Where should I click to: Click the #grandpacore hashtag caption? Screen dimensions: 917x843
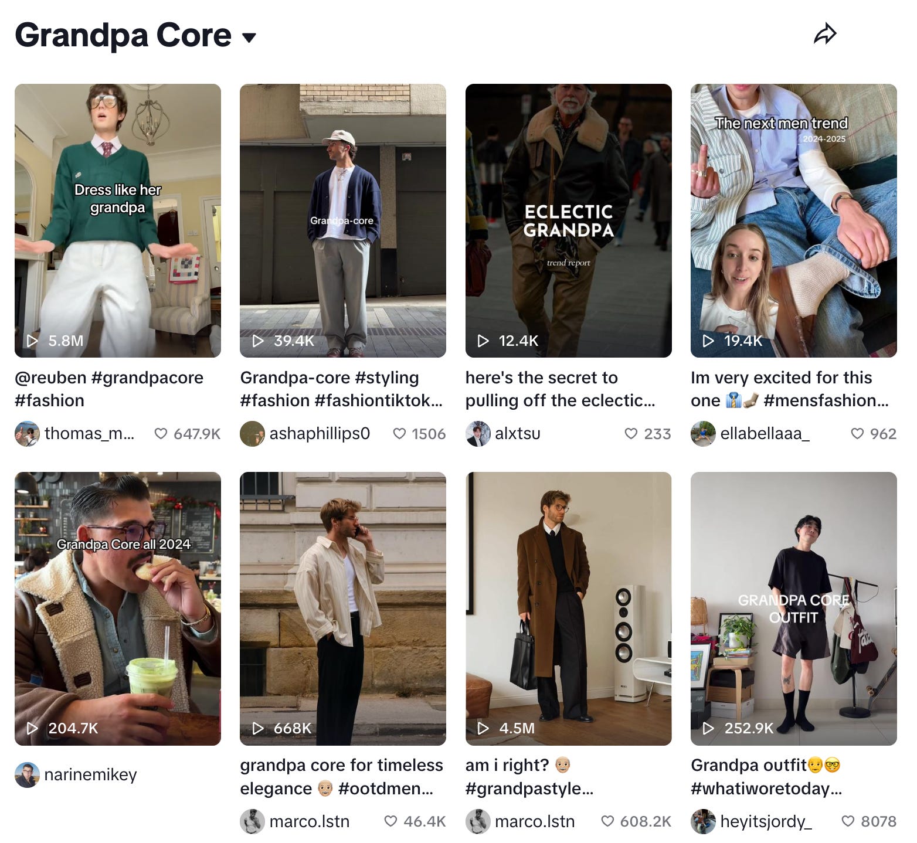coord(147,378)
